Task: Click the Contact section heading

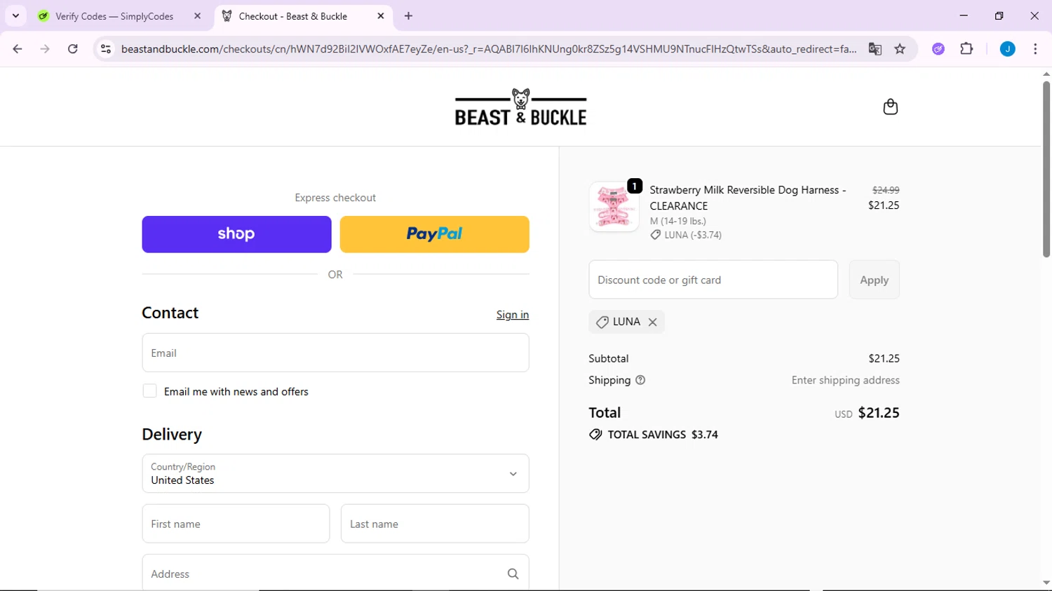Action: [x=170, y=313]
